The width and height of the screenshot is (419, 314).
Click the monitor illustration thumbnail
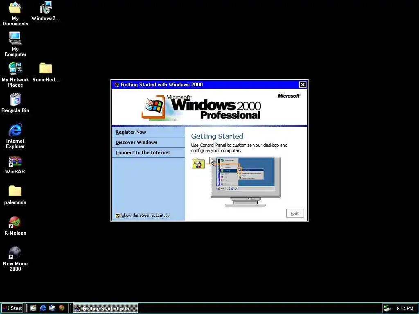tap(246, 182)
